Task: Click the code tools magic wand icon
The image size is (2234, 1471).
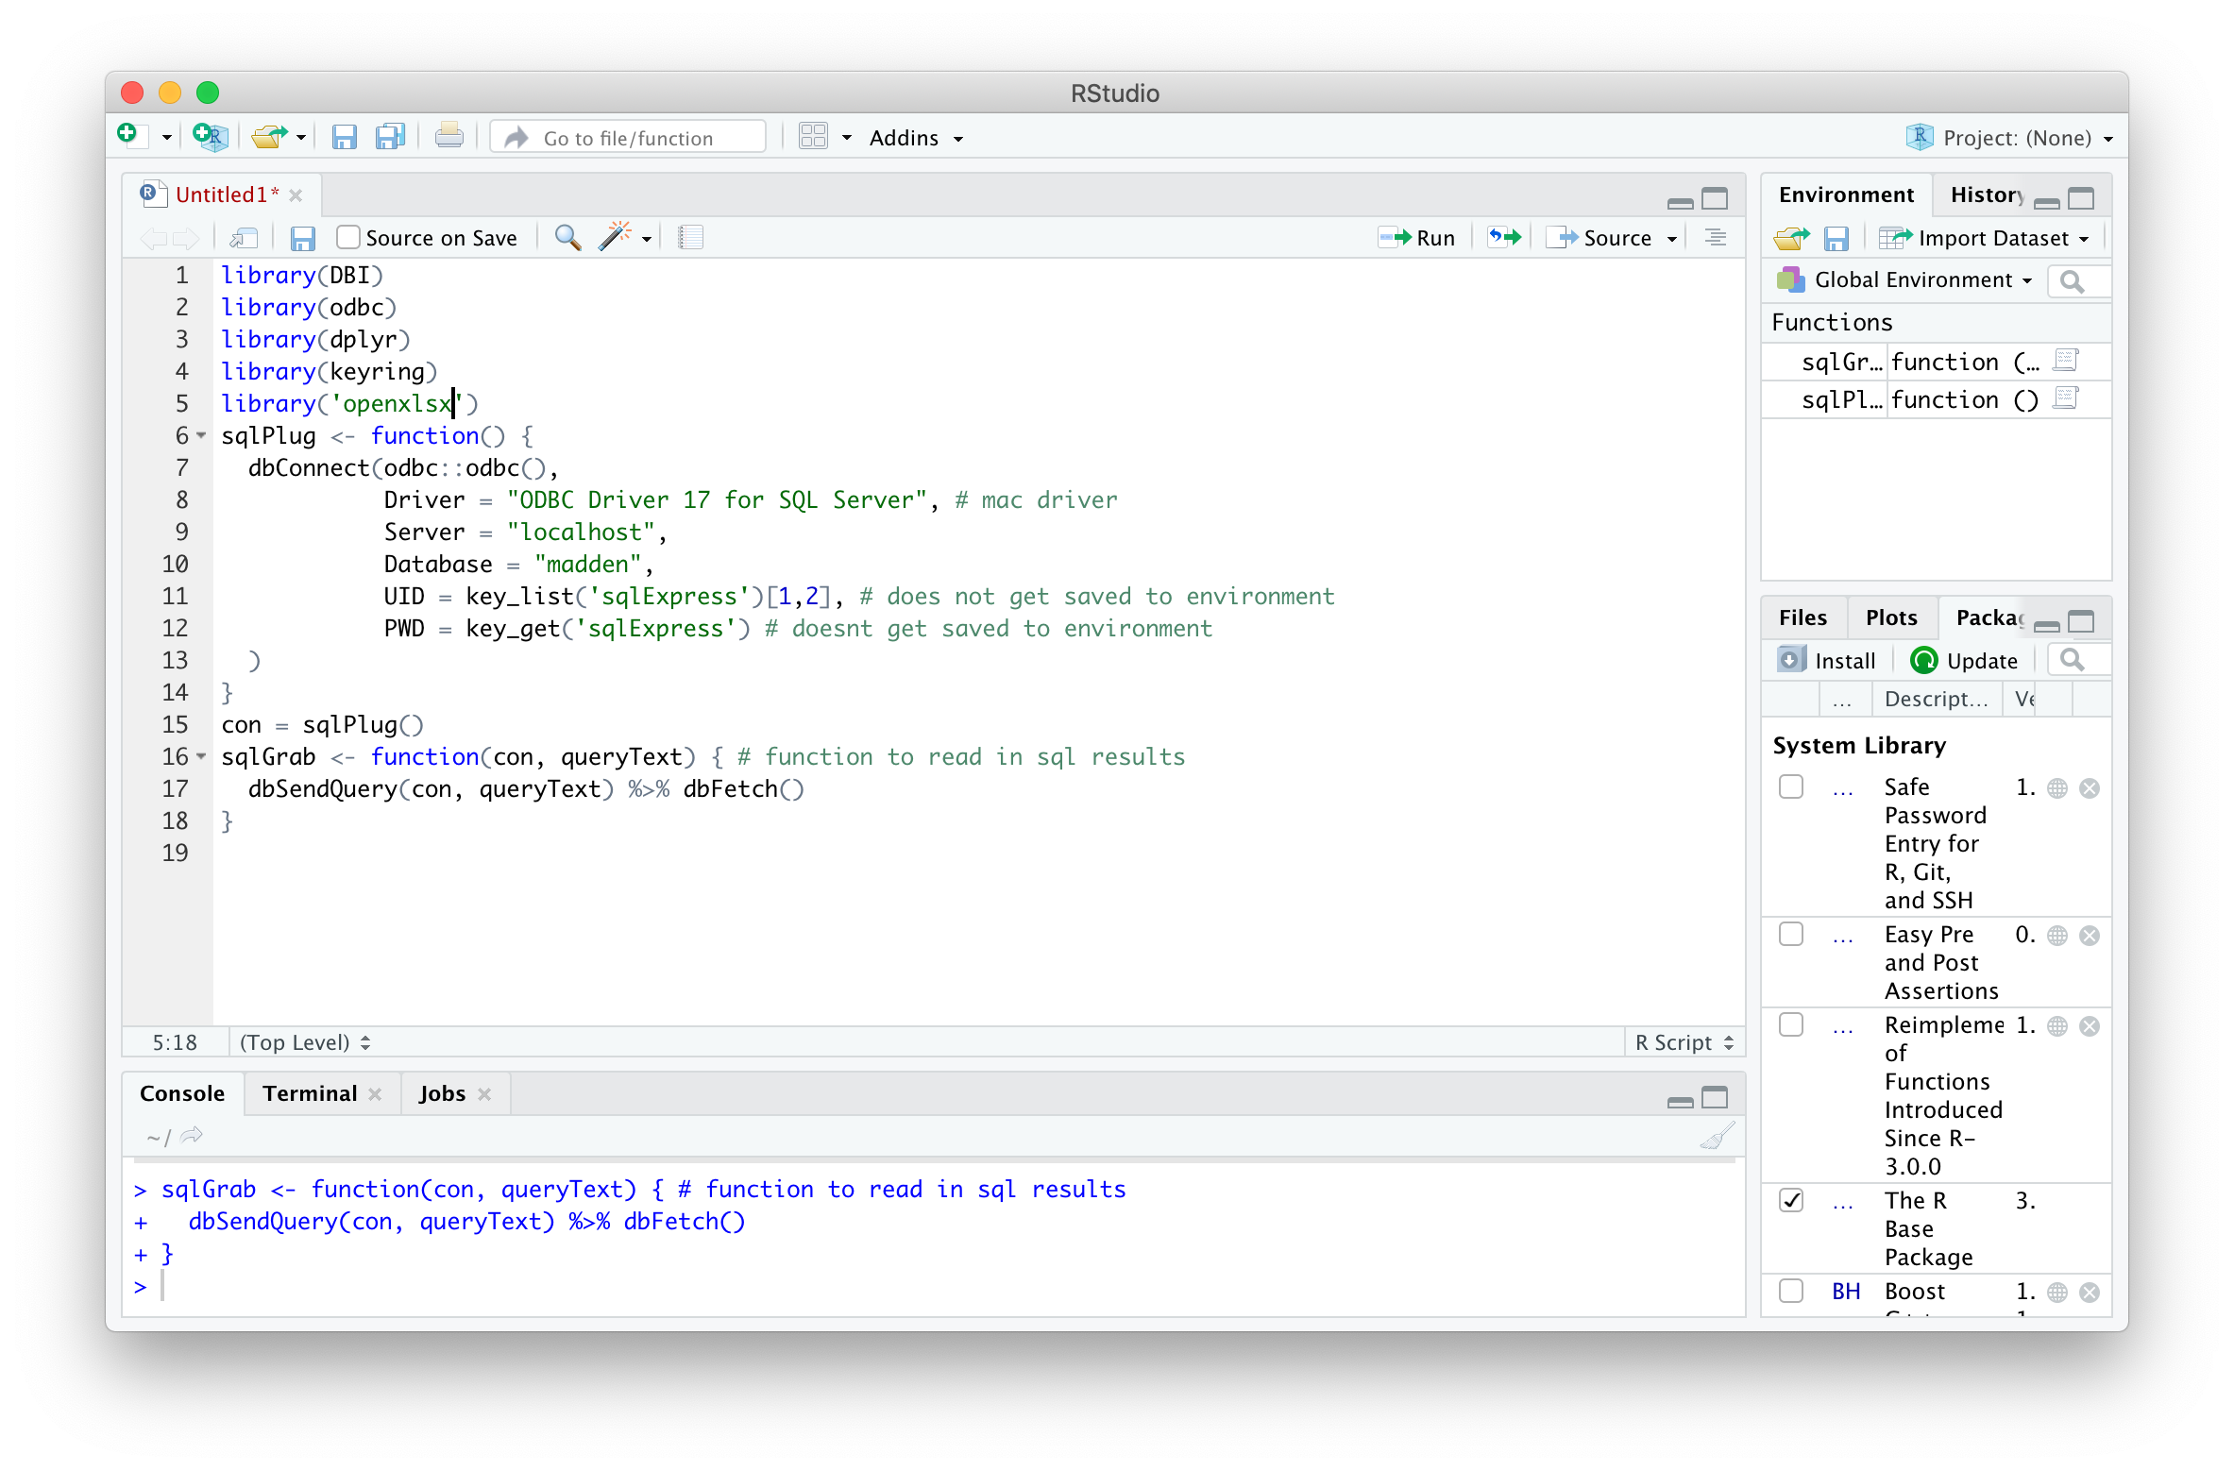Action: [x=615, y=237]
